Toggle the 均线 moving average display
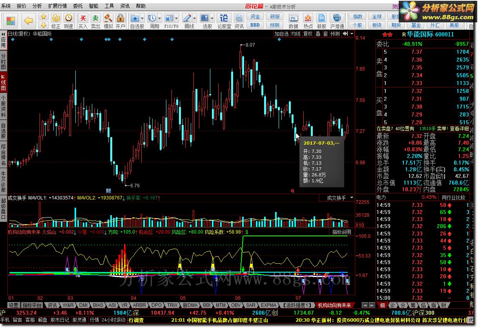The width and height of the screenshot is (478, 328). pos(295,34)
